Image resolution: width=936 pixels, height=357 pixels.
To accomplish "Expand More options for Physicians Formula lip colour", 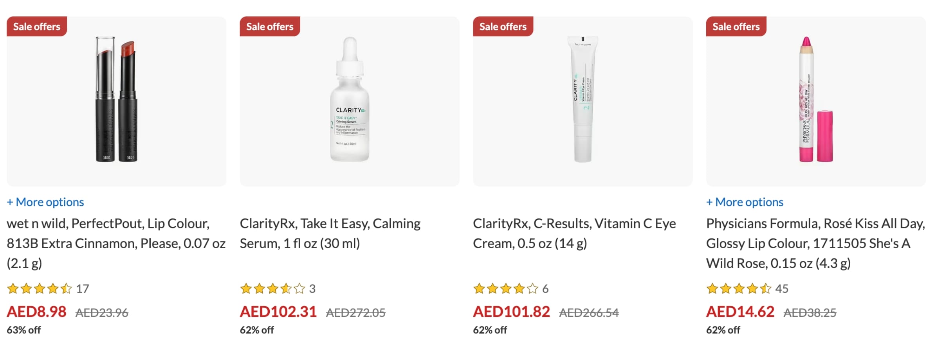I will tap(745, 202).
